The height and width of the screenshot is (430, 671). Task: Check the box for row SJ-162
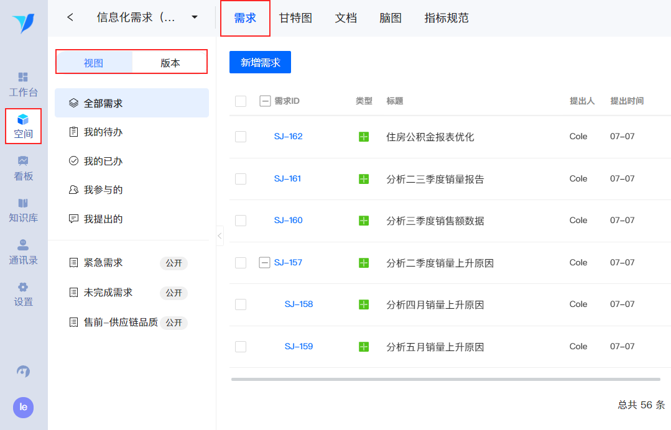click(241, 137)
